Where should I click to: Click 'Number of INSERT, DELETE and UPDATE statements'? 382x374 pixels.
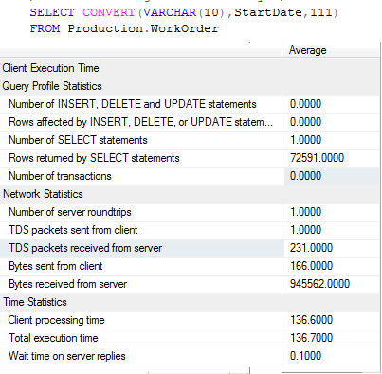click(133, 104)
